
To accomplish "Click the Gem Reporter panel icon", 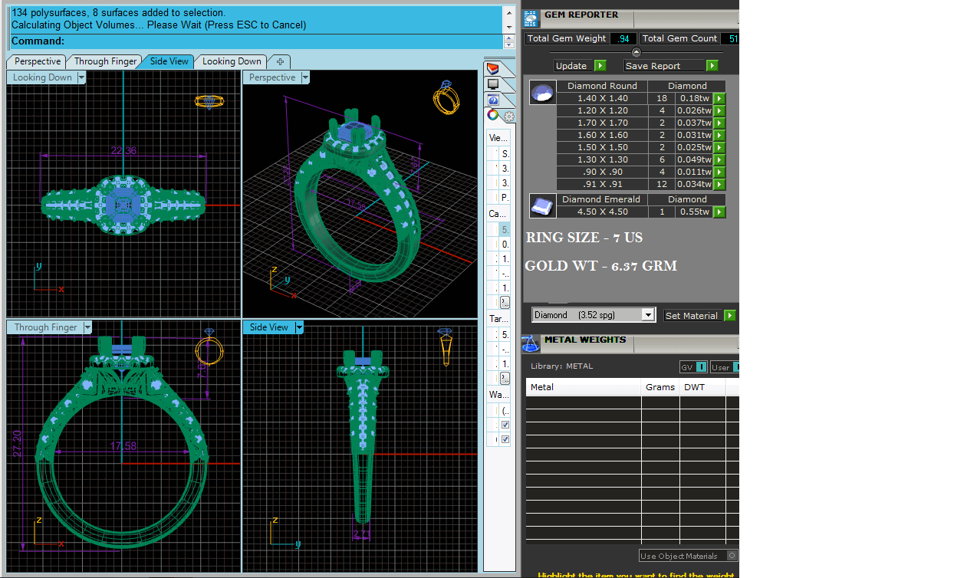I will [531, 18].
